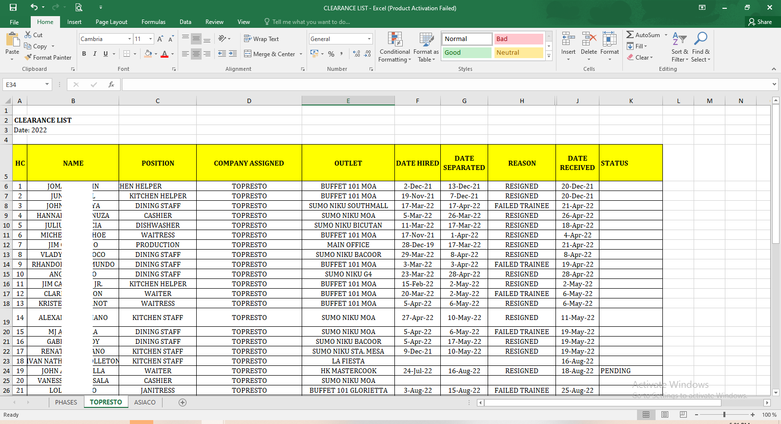Switch to Page Layout view in status bar

tap(664, 415)
